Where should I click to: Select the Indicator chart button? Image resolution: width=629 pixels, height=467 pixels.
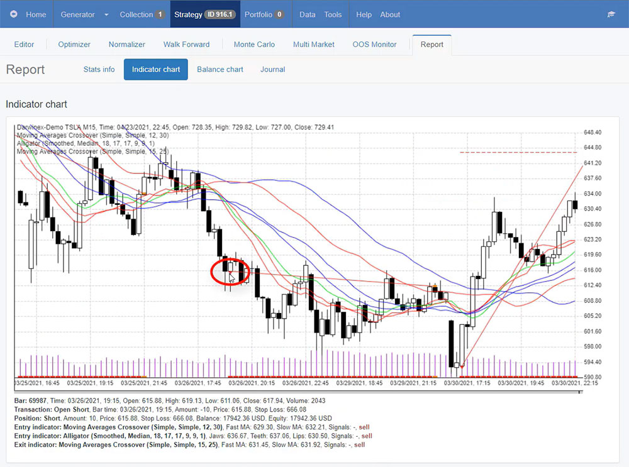155,69
